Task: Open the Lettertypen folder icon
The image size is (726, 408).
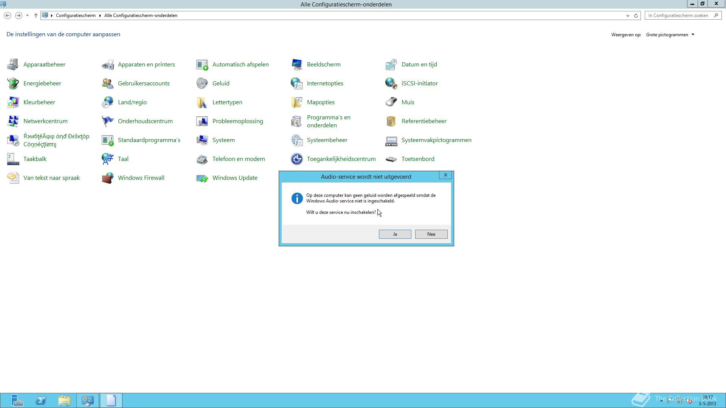Action: point(202,102)
